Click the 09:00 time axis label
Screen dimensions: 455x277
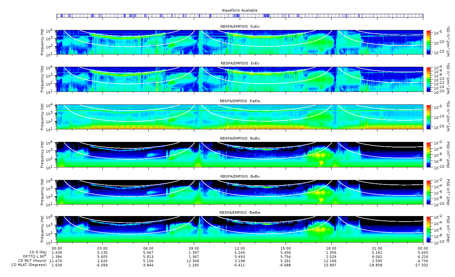coord(194,248)
